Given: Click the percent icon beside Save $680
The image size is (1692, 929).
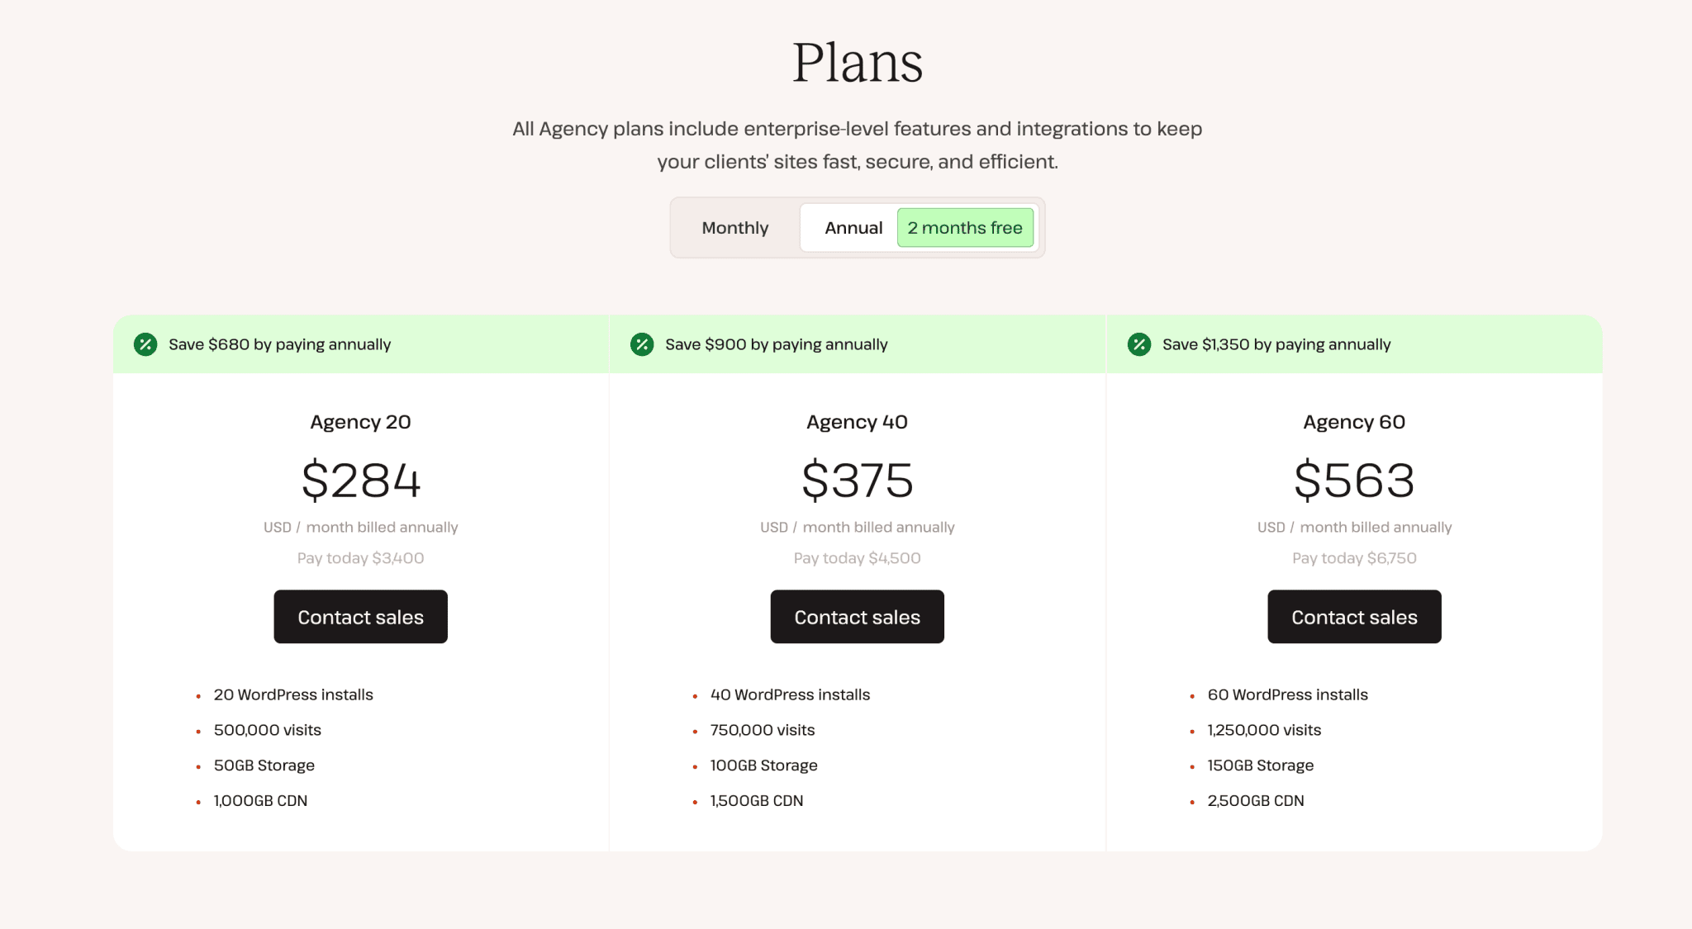Looking at the screenshot, I should [x=145, y=344].
